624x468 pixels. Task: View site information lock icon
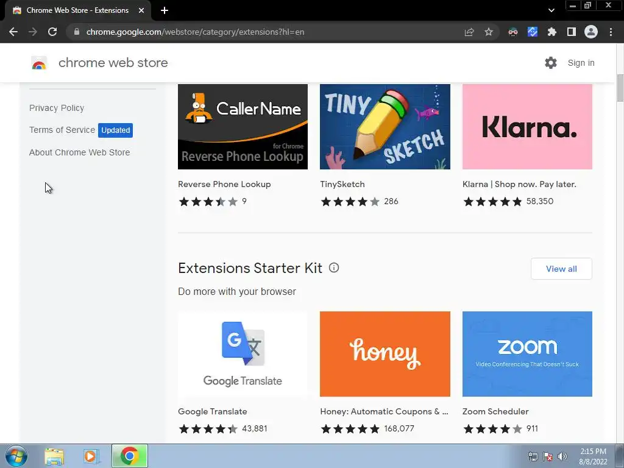pos(77,32)
